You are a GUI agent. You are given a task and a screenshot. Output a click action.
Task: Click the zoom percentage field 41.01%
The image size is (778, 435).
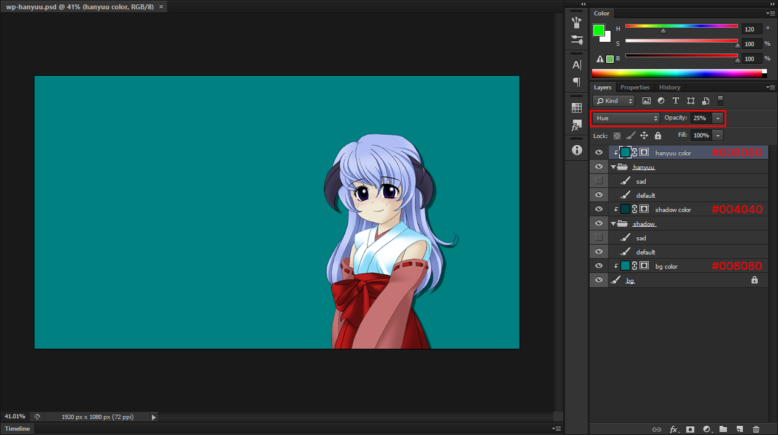(x=15, y=417)
